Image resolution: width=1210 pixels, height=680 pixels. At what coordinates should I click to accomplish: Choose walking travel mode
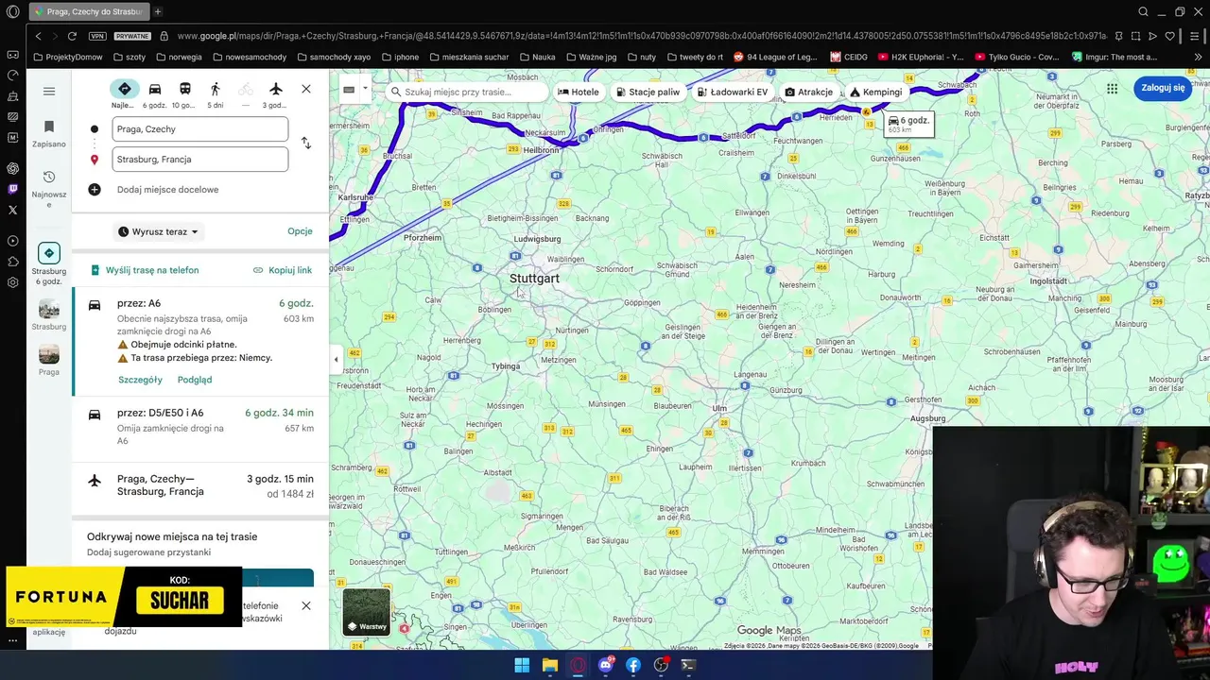pos(216,89)
